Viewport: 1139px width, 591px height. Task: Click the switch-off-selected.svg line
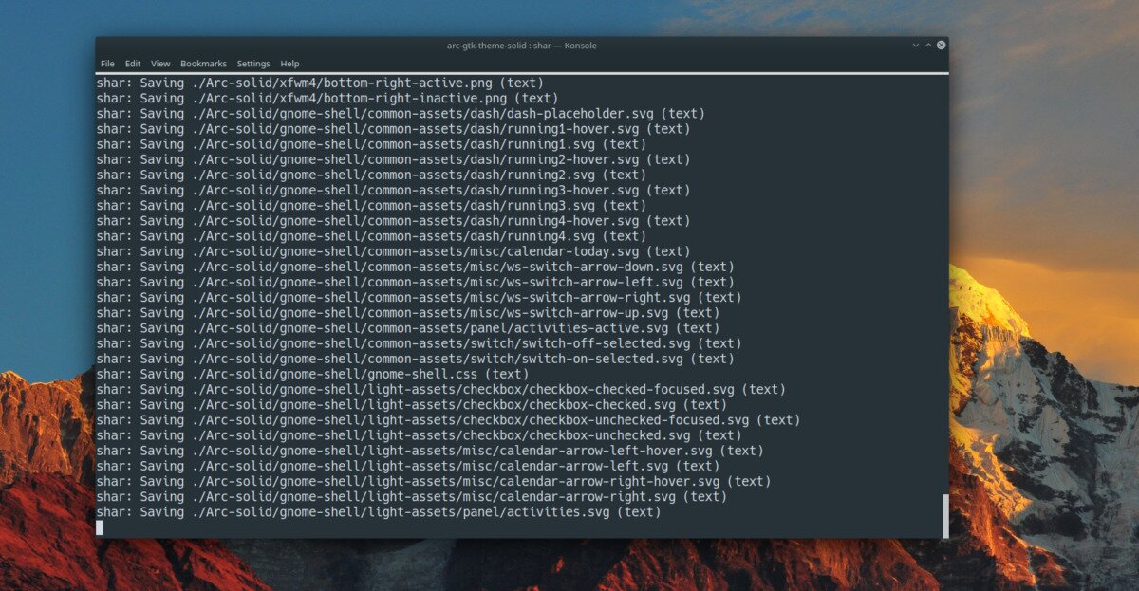click(x=420, y=343)
